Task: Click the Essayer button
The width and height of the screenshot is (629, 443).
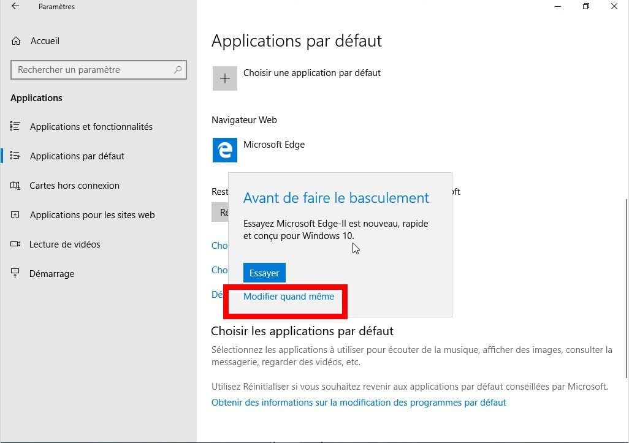Action: pos(264,273)
